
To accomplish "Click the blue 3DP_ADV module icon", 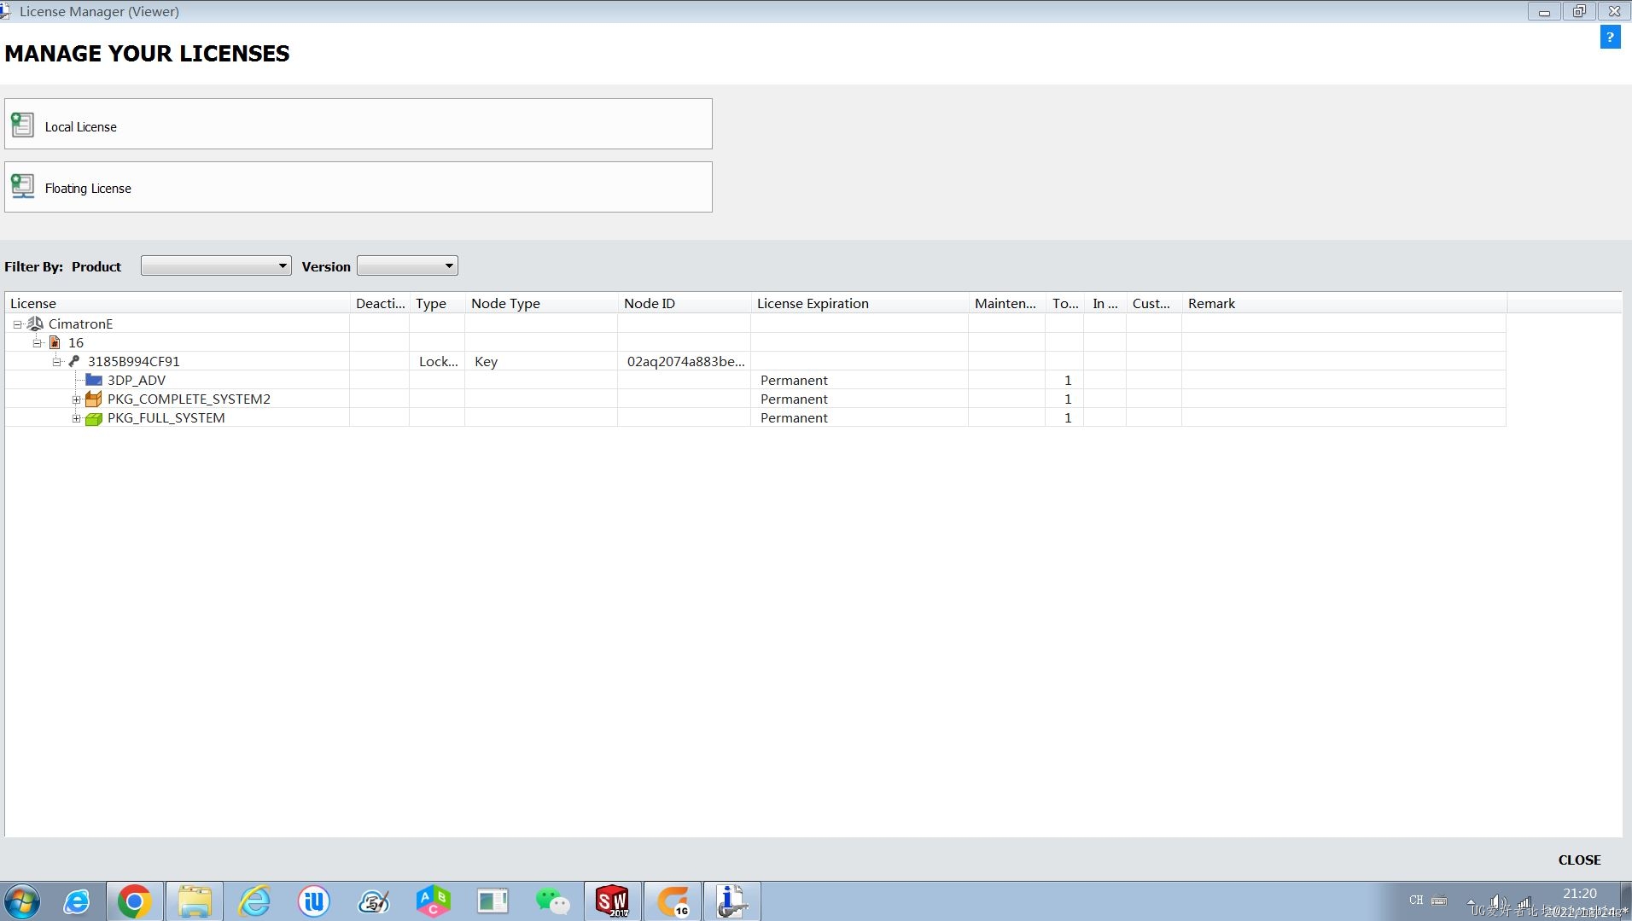I will (x=94, y=380).
